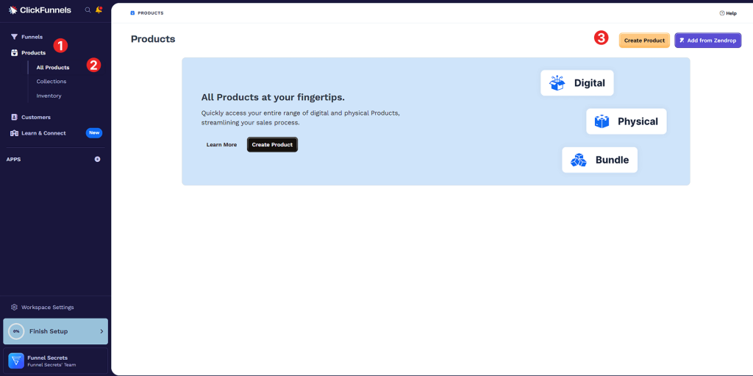Click the Learn More link
The image size is (753, 376).
(221, 145)
